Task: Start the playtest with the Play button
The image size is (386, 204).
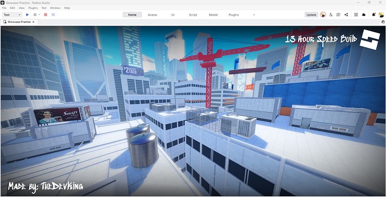Action: (x=27, y=14)
